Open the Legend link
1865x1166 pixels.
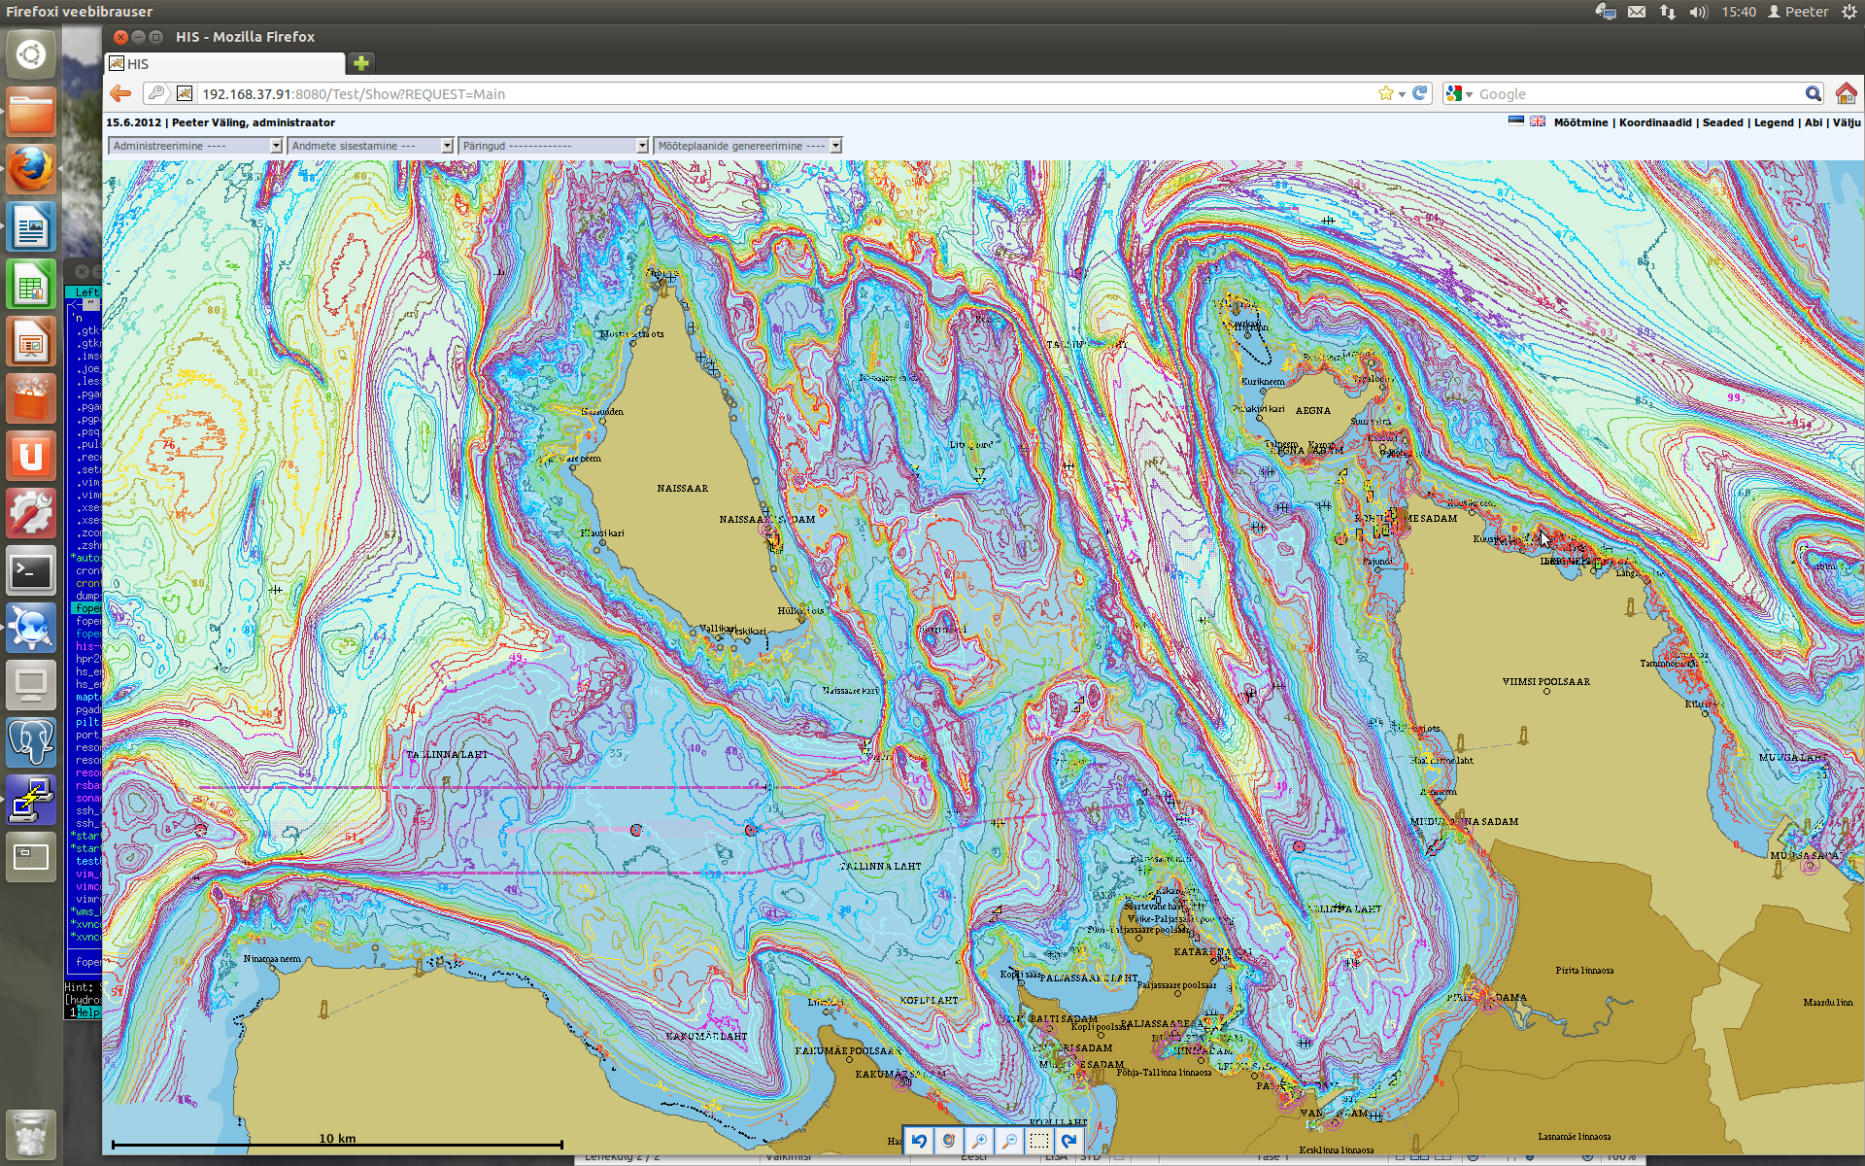coord(1773,122)
